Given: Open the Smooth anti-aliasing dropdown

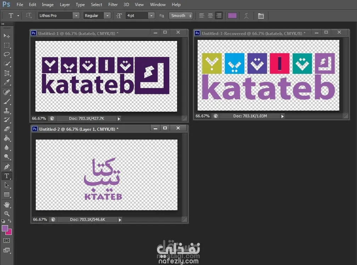Looking at the screenshot, I should (x=181, y=16).
